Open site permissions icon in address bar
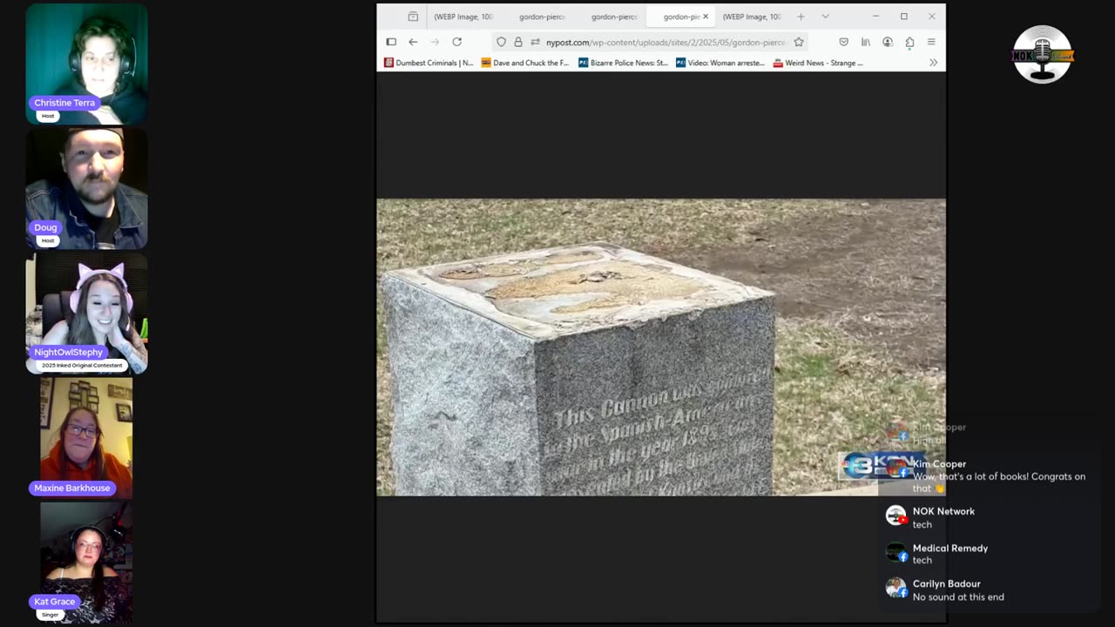 click(x=535, y=42)
